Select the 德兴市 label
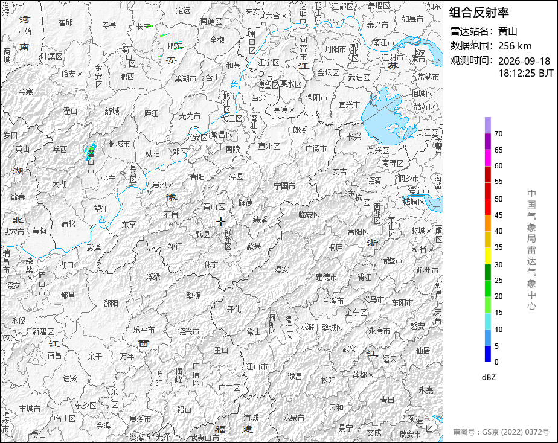 point(188,331)
